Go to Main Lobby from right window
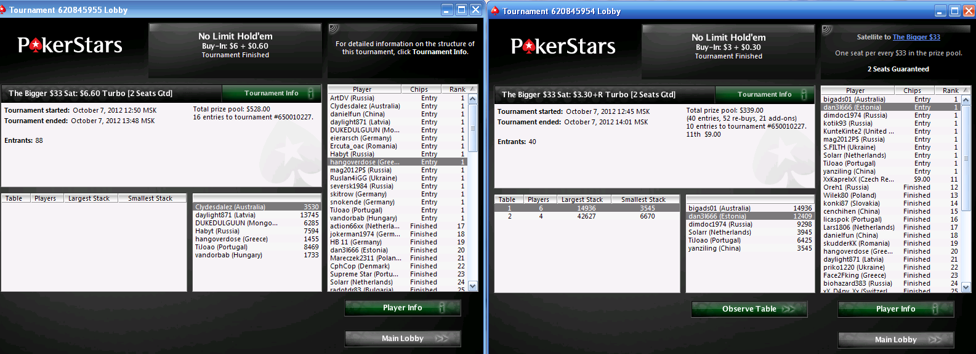Image resolution: width=976 pixels, height=354 pixels. pos(896,340)
